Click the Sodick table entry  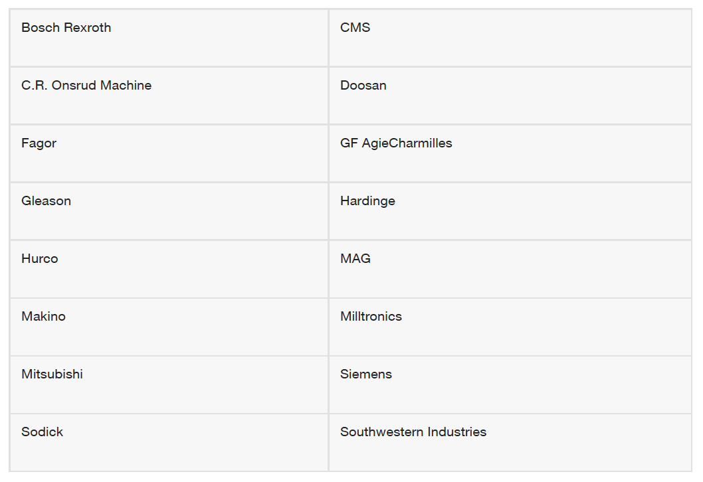169,442
